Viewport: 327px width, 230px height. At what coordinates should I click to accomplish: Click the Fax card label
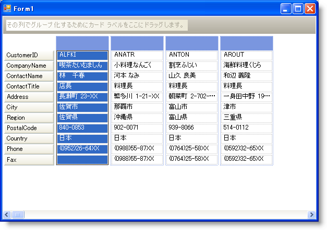point(29,160)
